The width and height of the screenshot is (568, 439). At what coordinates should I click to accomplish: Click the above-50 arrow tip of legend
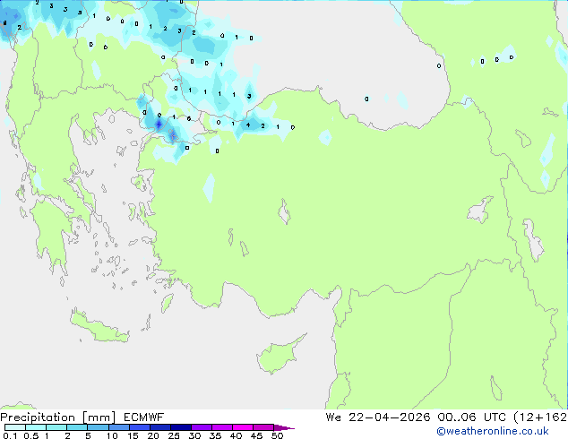[284, 427]
